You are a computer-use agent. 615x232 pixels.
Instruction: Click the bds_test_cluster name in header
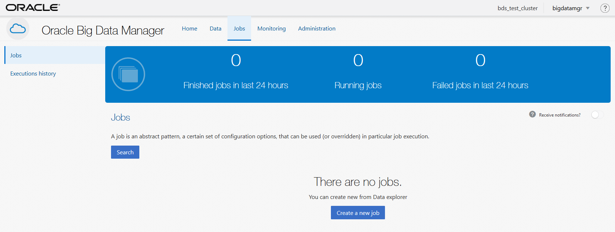pos(517,8)
